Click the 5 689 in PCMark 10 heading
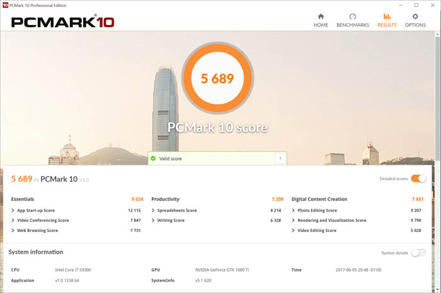 click(50, 179)
